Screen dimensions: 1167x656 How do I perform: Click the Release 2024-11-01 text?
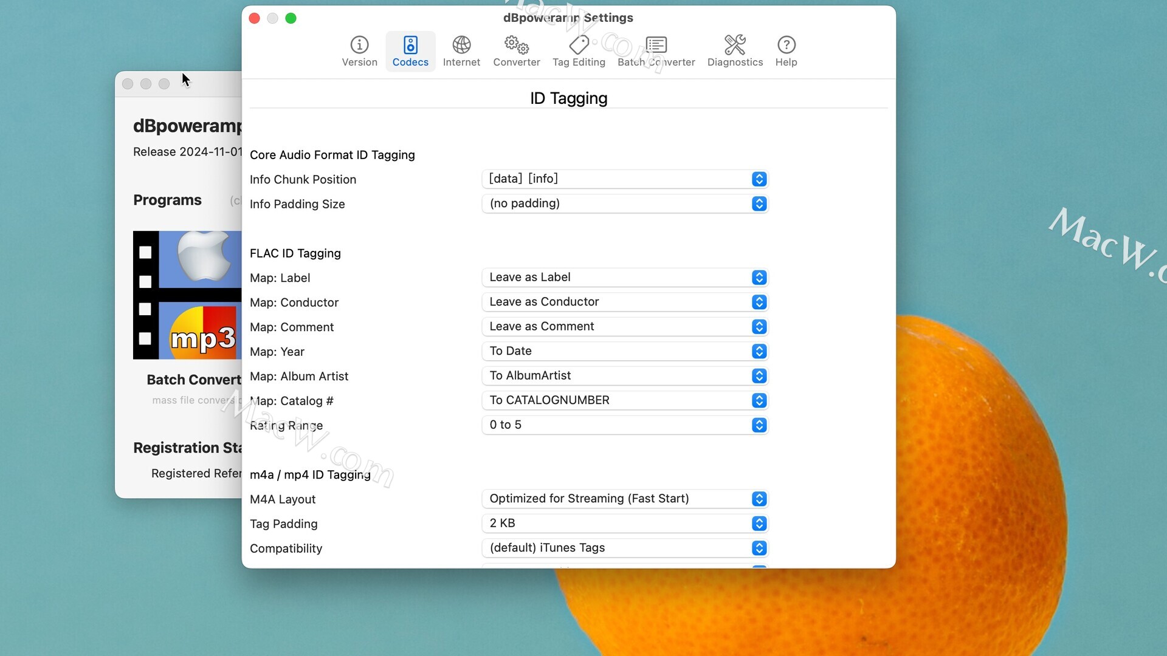pyautogui.click(x=187, y=152)
